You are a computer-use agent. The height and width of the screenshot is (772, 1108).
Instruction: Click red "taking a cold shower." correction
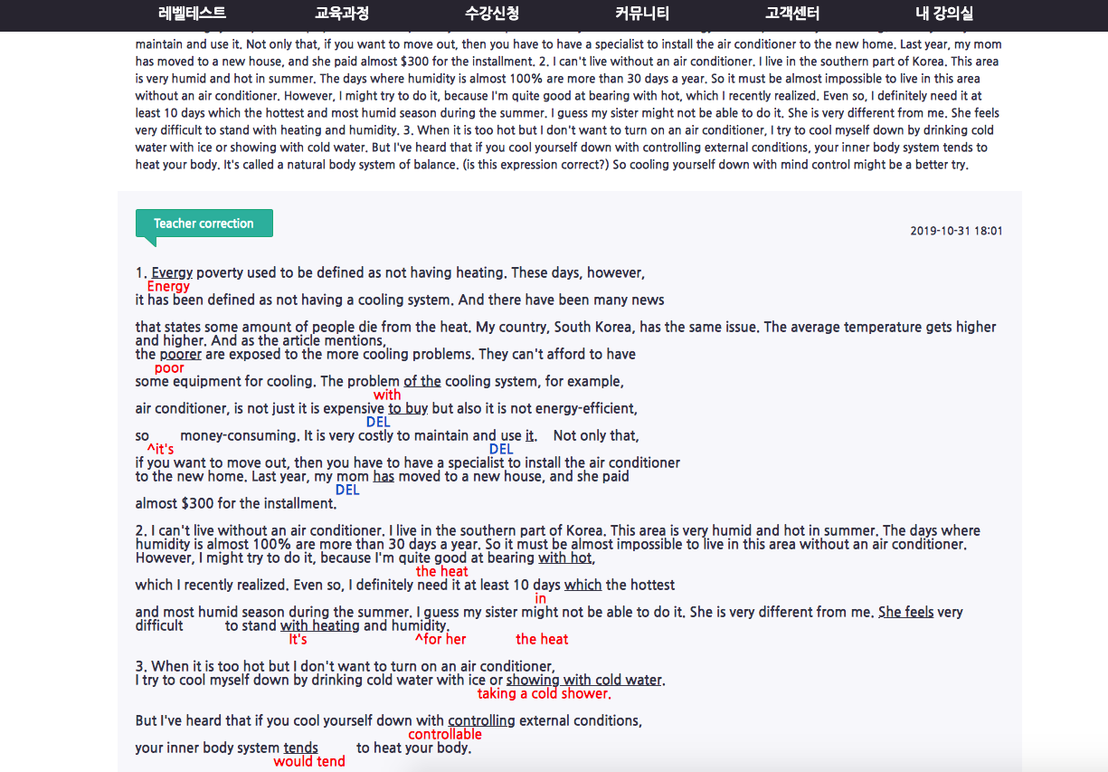544,694
